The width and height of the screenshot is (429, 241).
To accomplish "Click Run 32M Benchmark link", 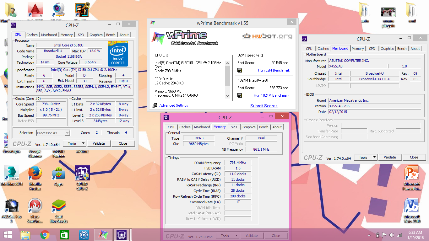I will 274,70.
